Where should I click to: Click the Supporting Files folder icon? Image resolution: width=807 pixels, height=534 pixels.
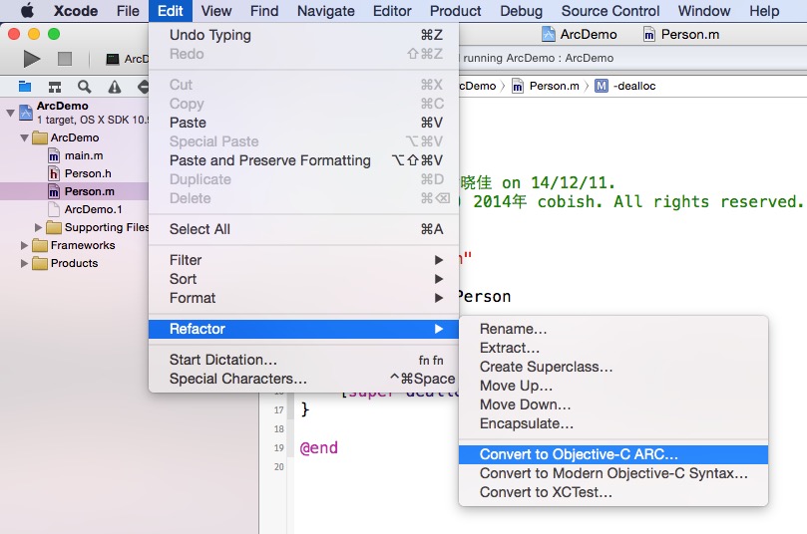(54, 227)
